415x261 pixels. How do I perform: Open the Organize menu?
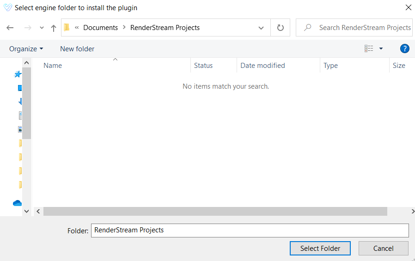26,49
